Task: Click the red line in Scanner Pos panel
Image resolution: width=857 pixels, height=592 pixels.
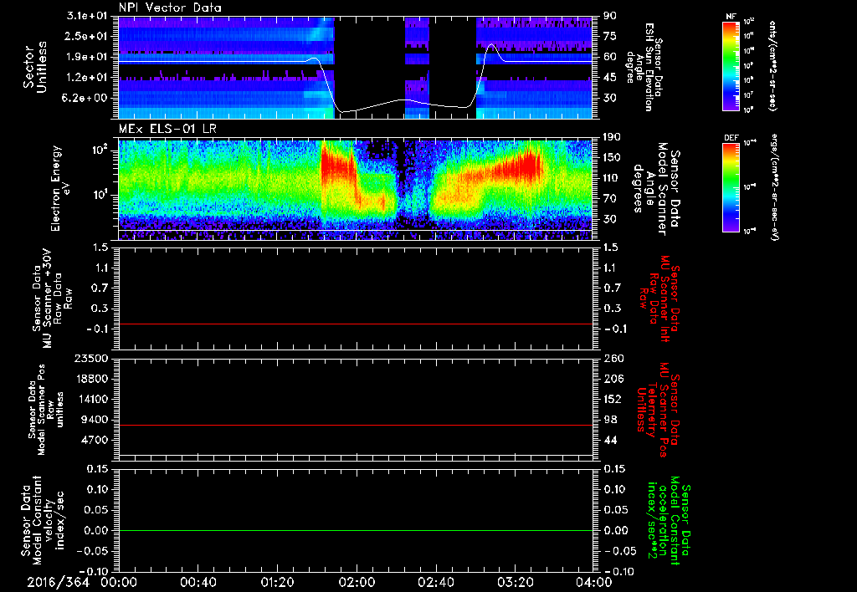Action: pos(356,425)
